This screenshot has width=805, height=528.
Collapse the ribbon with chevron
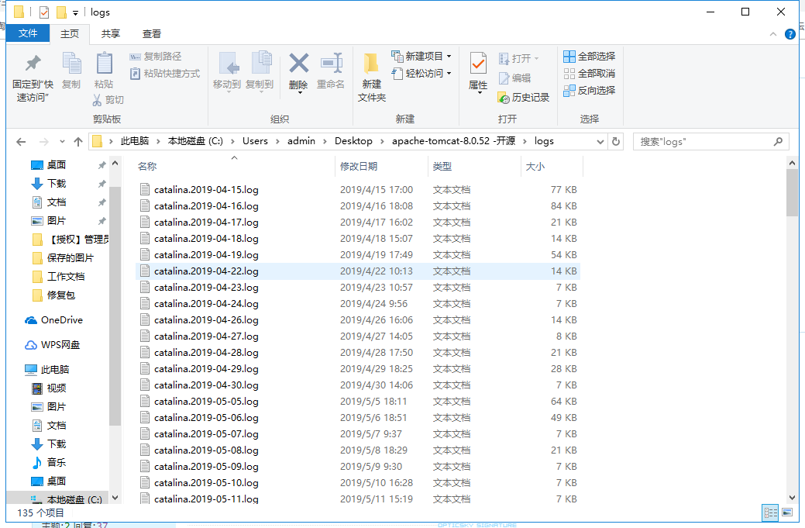(773, 34)
